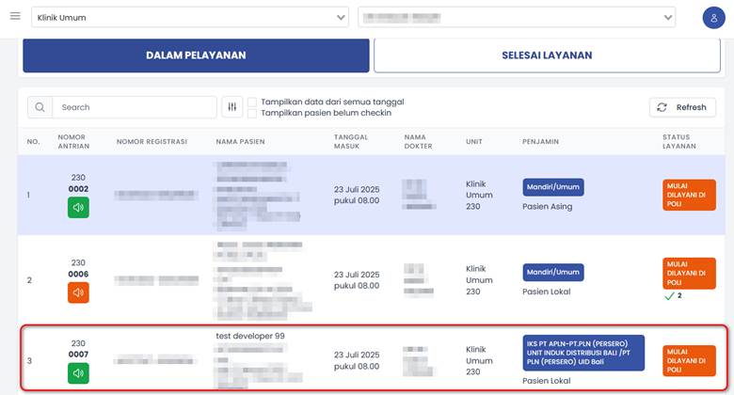Call queue 0006 with orange speaker icon

pos(78,292)
